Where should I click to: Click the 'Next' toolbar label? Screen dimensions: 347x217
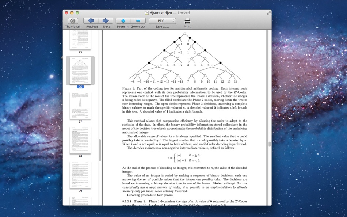pos(106,27)
